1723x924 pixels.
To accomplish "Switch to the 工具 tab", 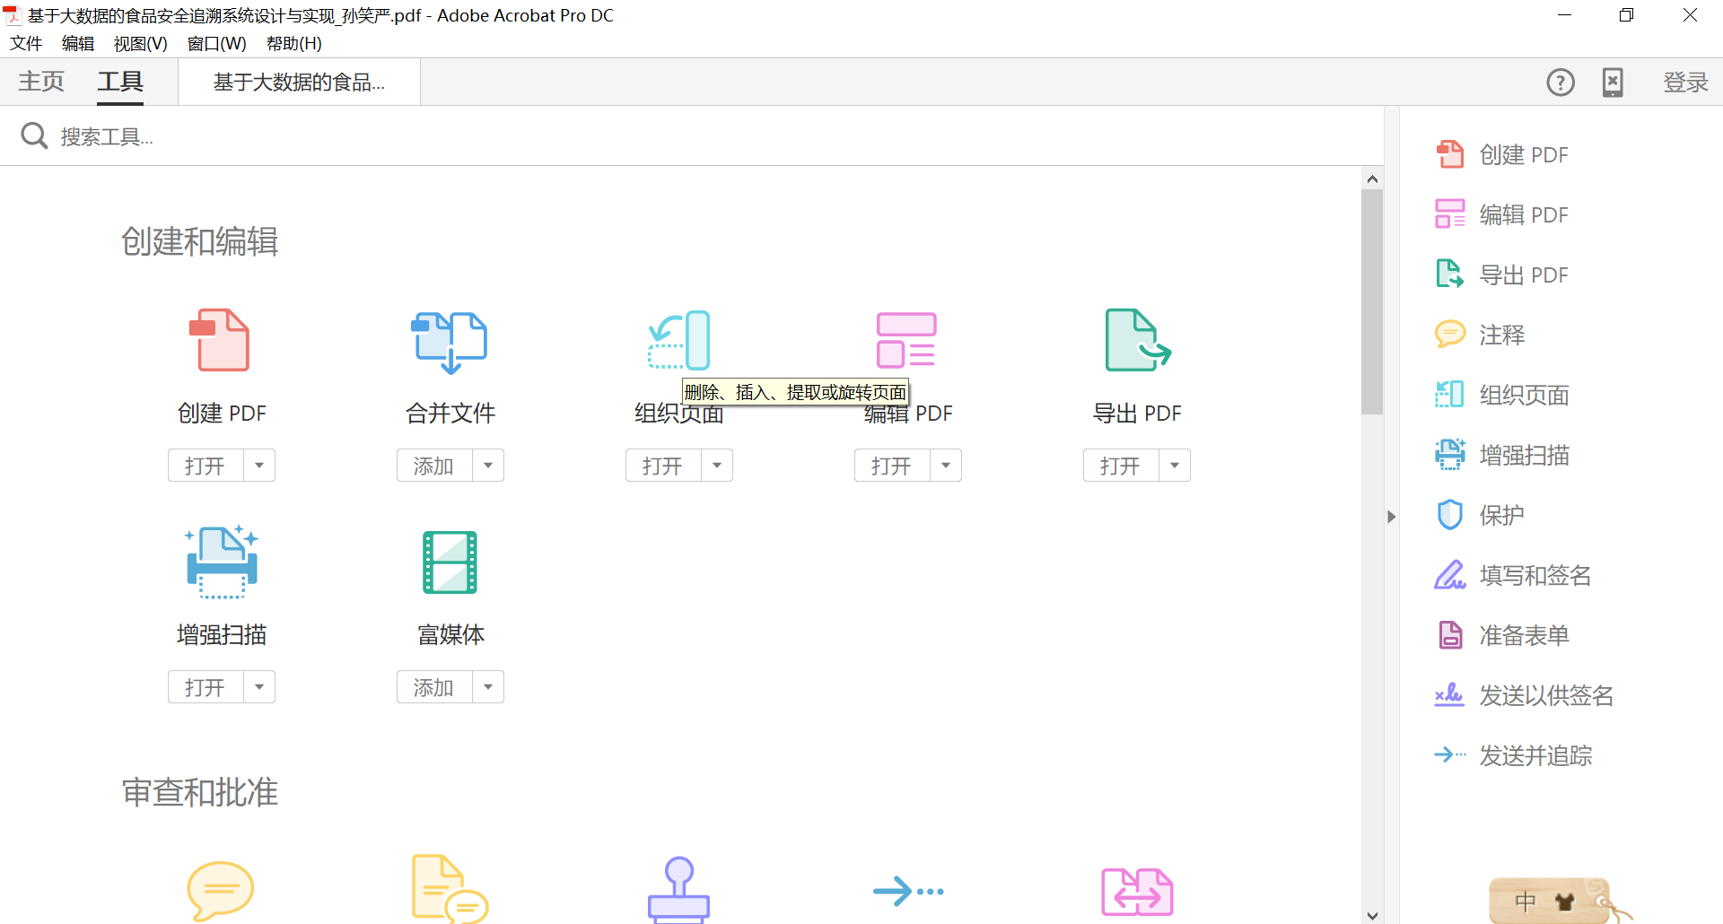I will [x=120, y=82].
